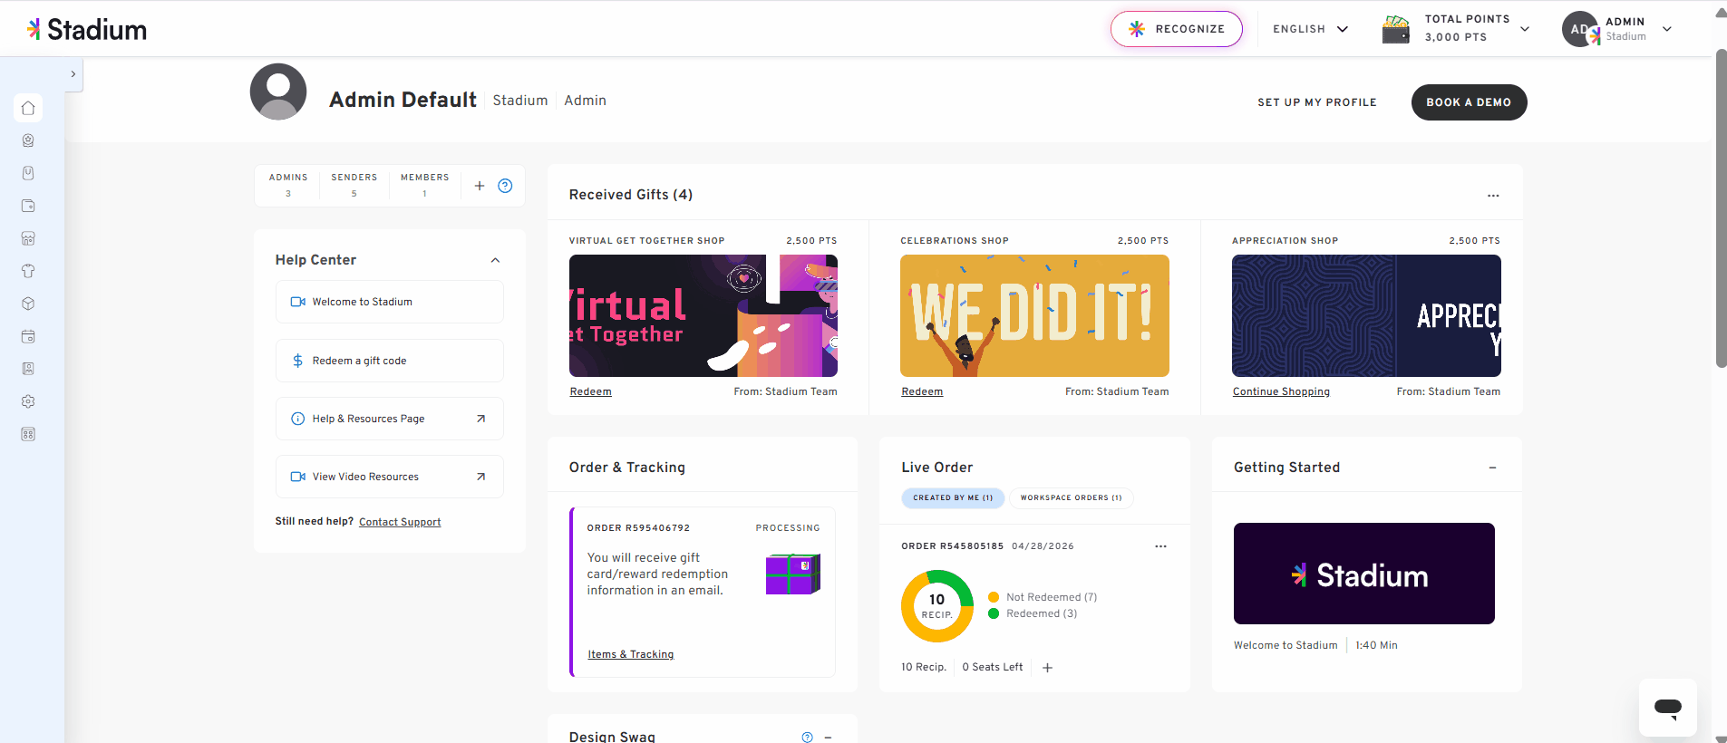Click the We Did It gift image
Image resolution: width=1727 pixels, height=743 pixels.
point(1034,315)
